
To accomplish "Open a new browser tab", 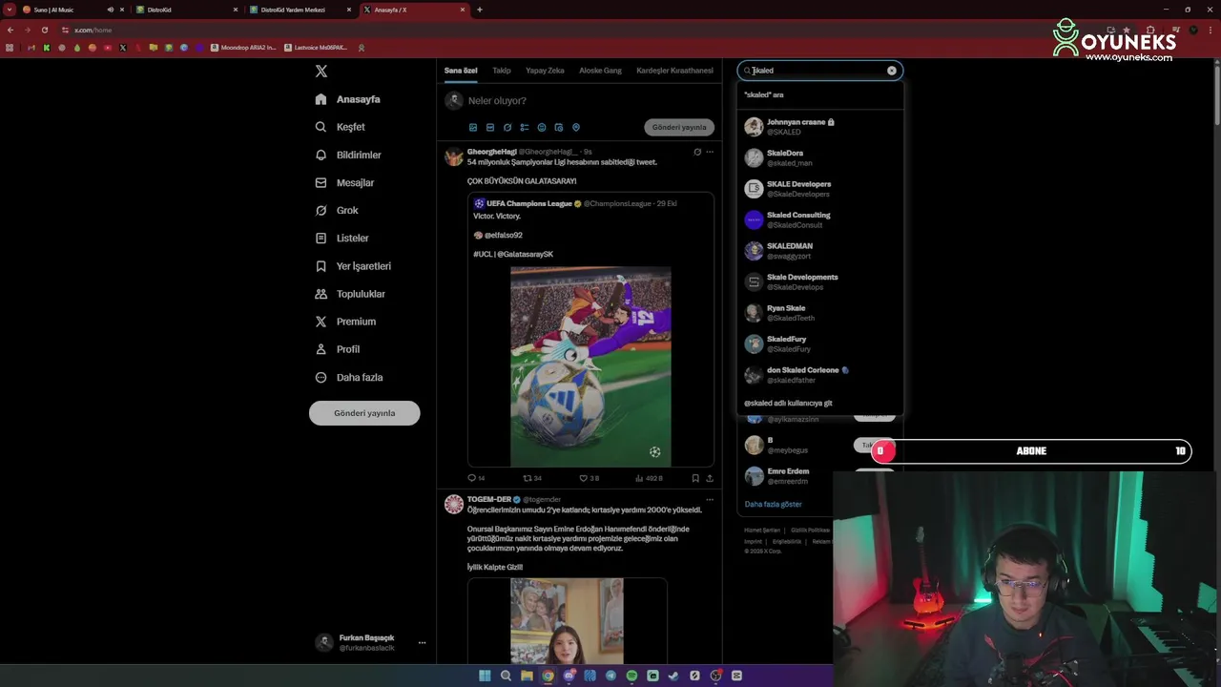I will (x=480, y=10).
